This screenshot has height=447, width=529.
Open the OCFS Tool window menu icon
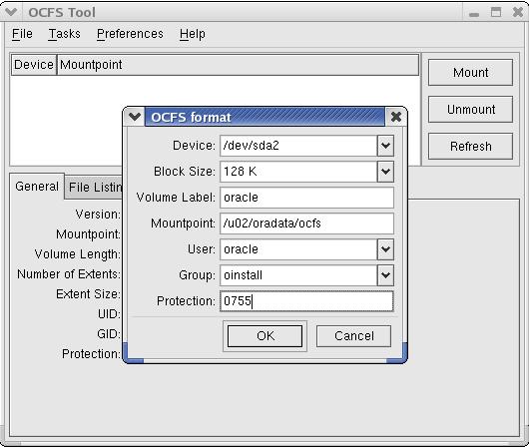pos(11,12)
